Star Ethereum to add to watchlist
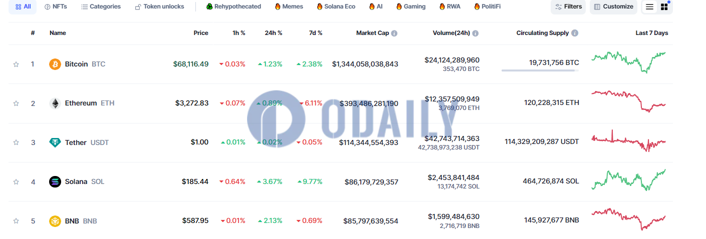 (16, 103)
